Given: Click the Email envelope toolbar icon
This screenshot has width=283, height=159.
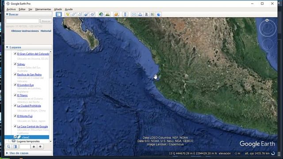Looking at the screenshot, I should click(134, 15).
